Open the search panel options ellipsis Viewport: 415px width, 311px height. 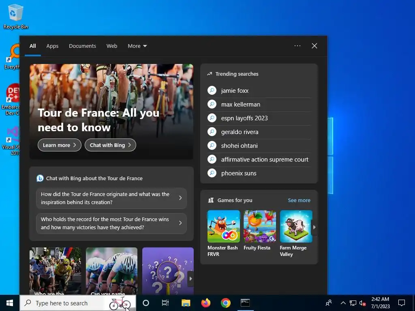(x=297, y=46)
